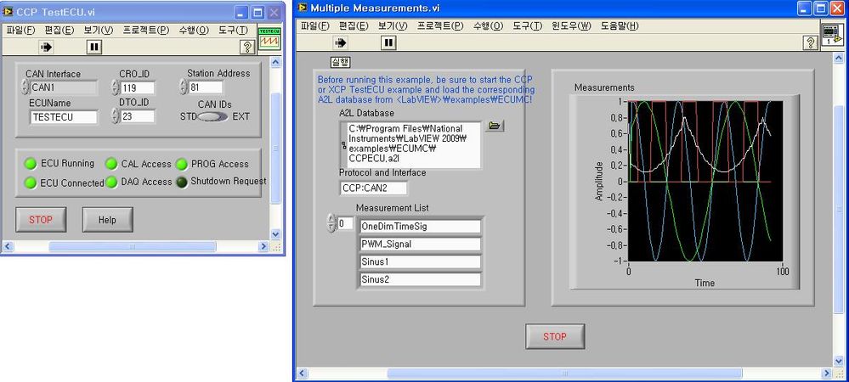Click the Protocol and Interface field CCP:CAN2
Image resolution: width=849 pixels, height=382 pixels.
tap(374, 188)
